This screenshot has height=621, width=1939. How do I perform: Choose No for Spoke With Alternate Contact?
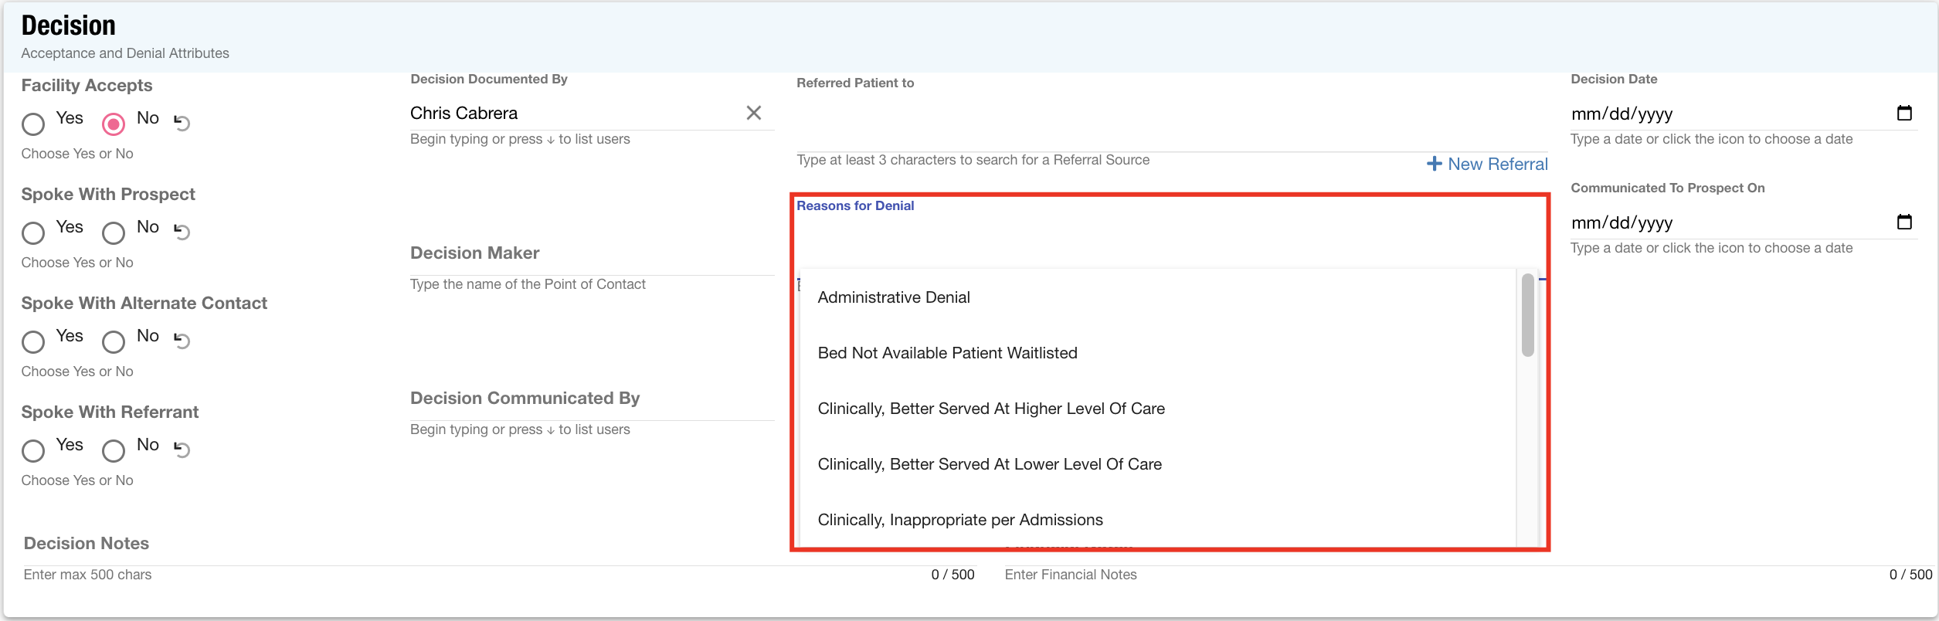[114, 341]
